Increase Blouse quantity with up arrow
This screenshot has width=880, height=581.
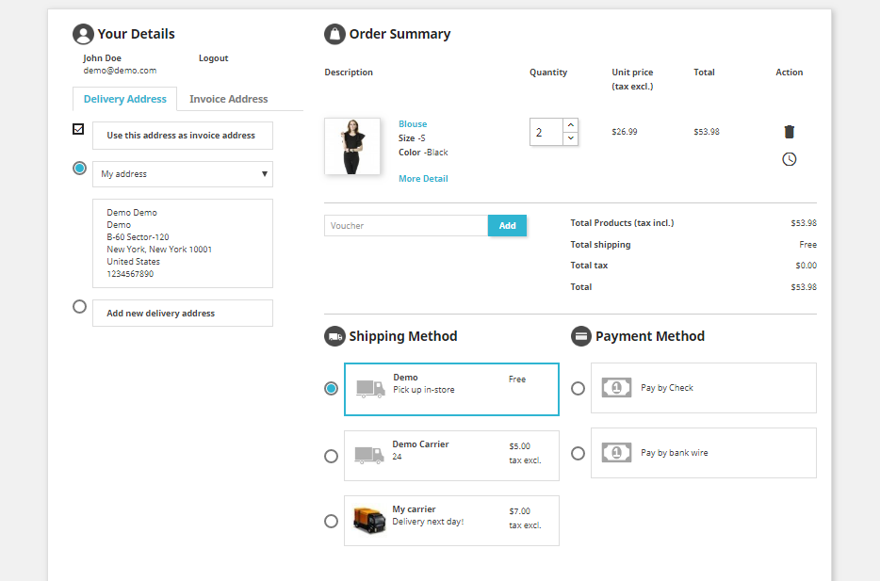pyautogui.click(x=571, y=124)
